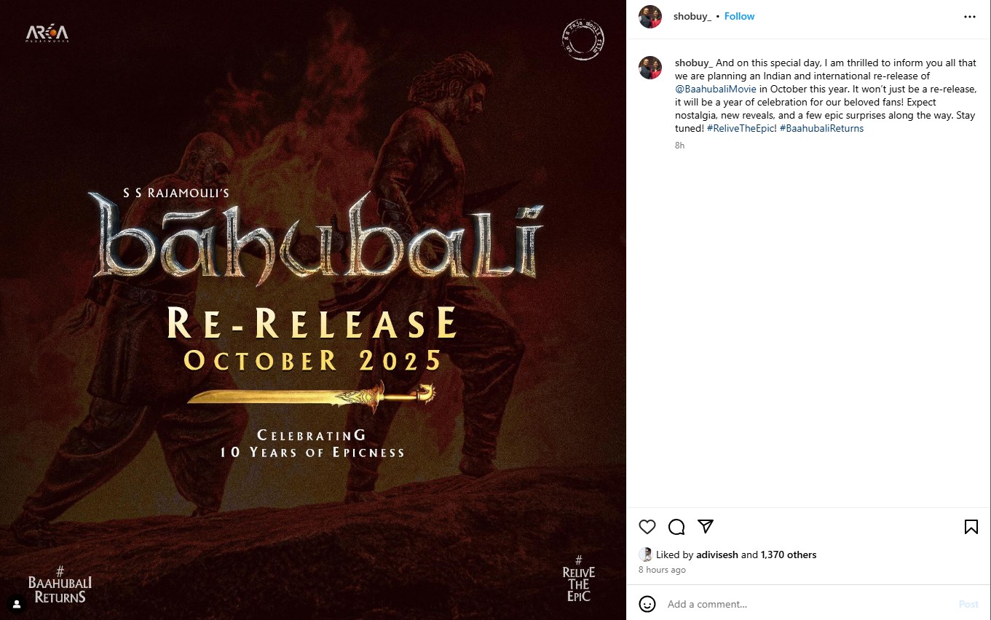Viewport: 991px width, 620px height.
Task: View the adivisesh profile from likes
Action: (x=717, y=555)
